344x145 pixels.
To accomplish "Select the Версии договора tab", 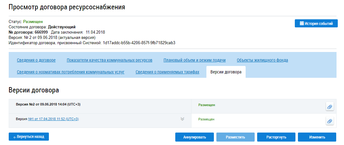I will [226, 72].
